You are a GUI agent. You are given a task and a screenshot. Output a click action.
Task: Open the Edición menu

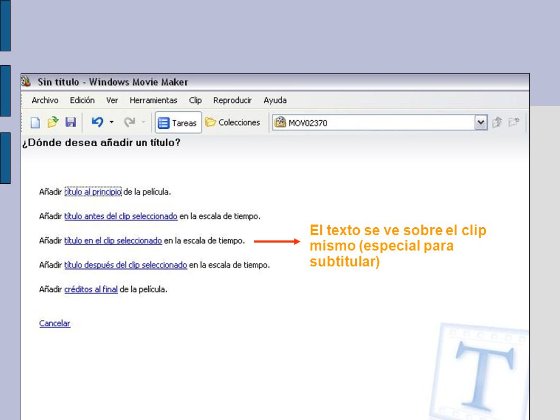point(82,101)
